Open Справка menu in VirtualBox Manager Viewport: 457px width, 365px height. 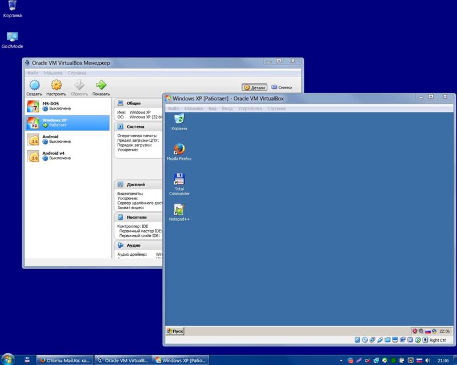point(77,73)
